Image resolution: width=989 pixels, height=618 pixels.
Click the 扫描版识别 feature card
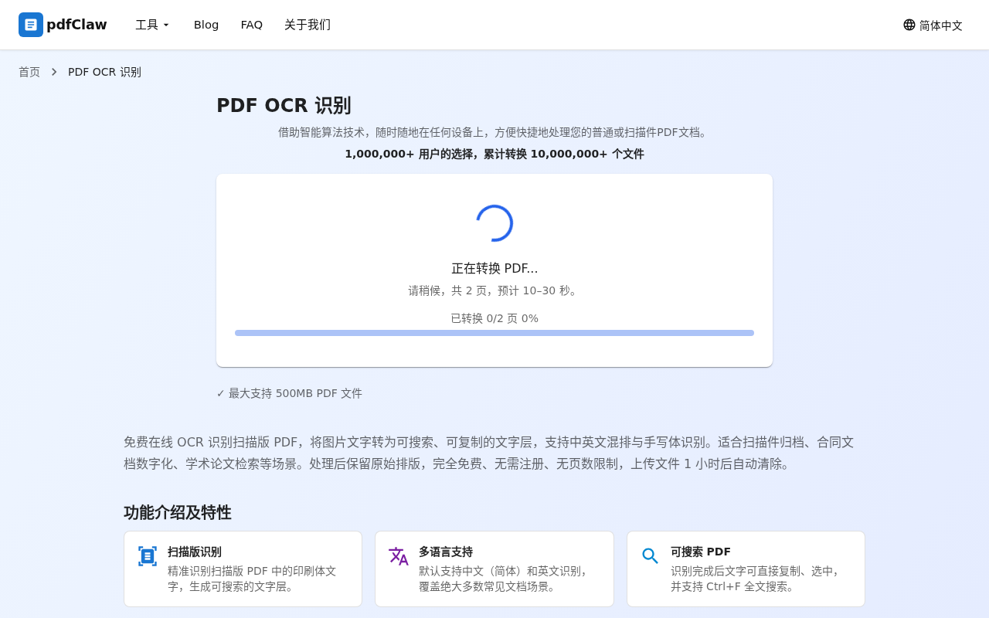pos(243,569)
